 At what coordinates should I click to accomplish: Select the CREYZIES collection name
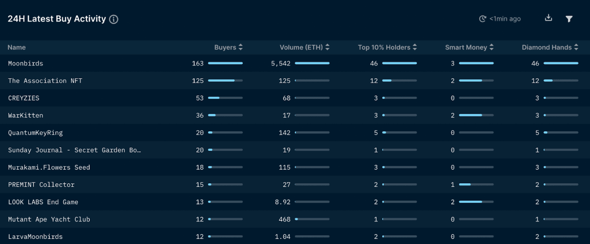[x=24, y=98]
